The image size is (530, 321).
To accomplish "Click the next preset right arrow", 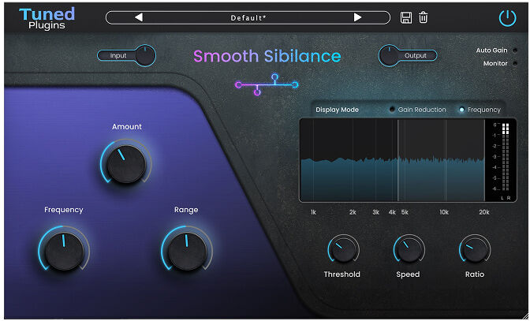I will click(357, 17).
